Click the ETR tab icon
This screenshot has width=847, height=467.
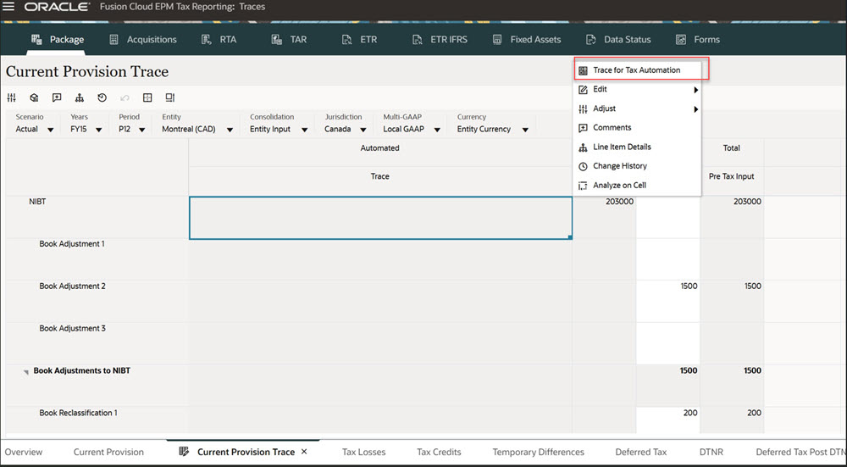coord(346,40)
